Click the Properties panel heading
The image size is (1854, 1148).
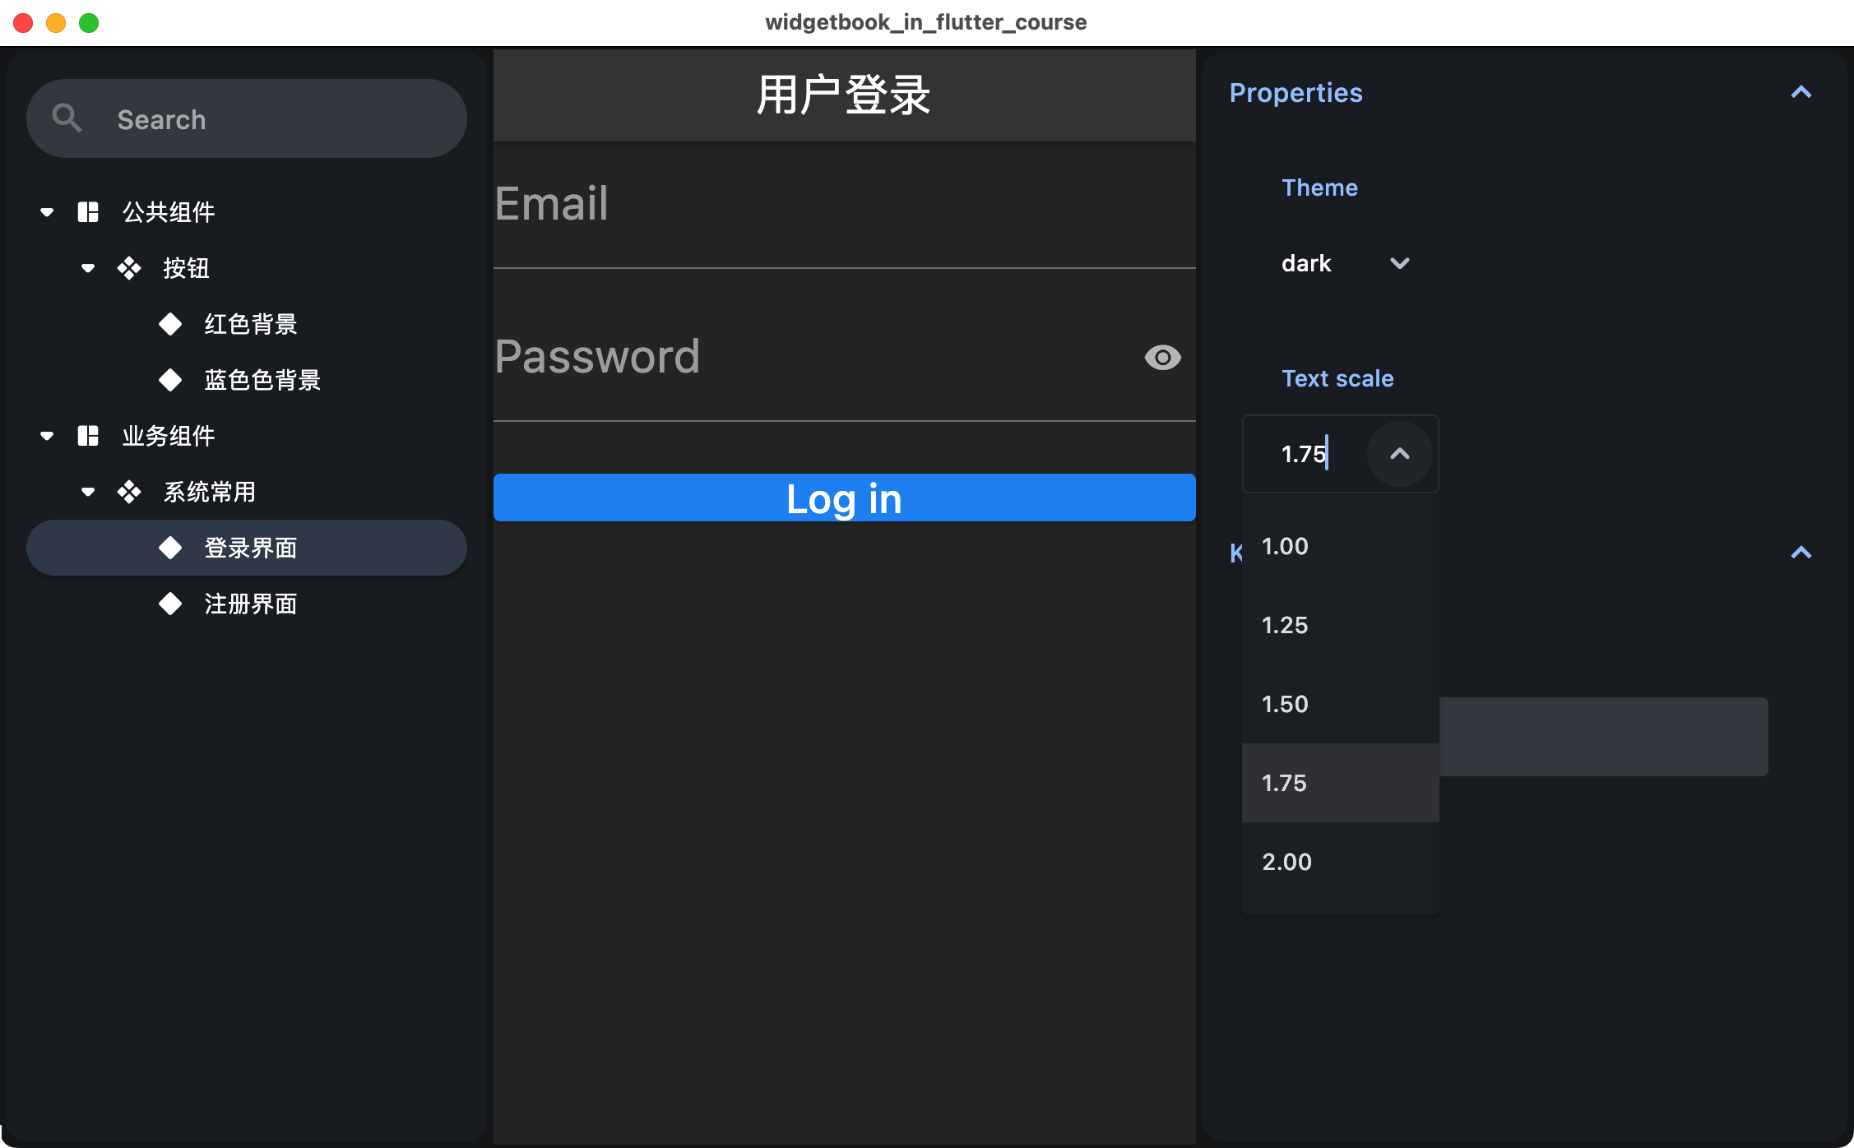(x=1295, y=92)
